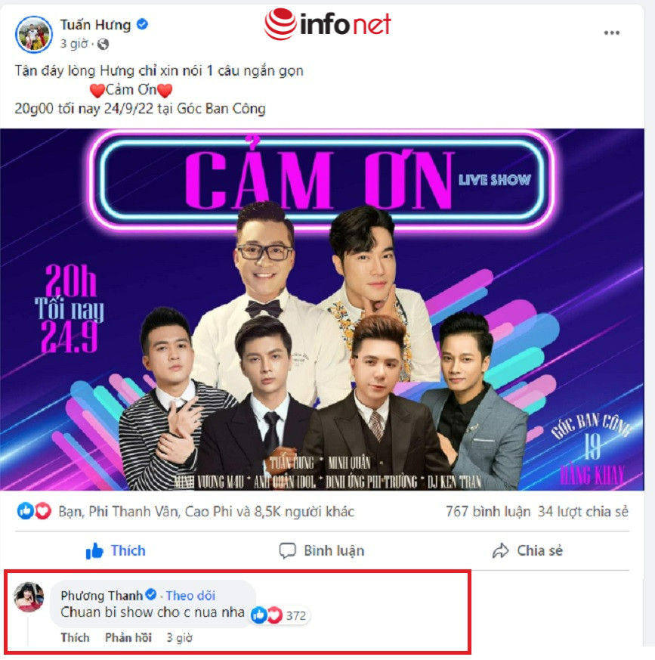Open the Cảm Ơn live show poster image
Image resolution: width=655 pixels, height=660 pixels.
[322, 309]
